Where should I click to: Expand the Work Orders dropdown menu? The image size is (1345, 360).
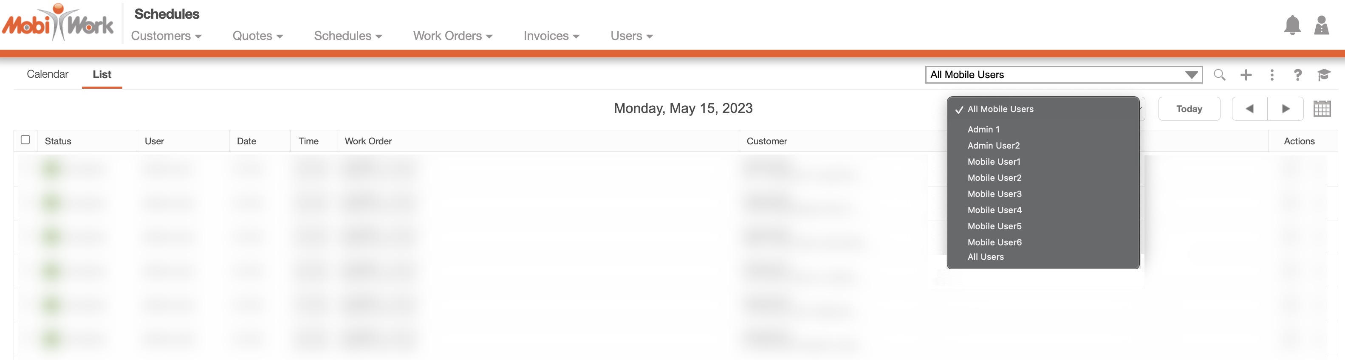coord(453,36)
